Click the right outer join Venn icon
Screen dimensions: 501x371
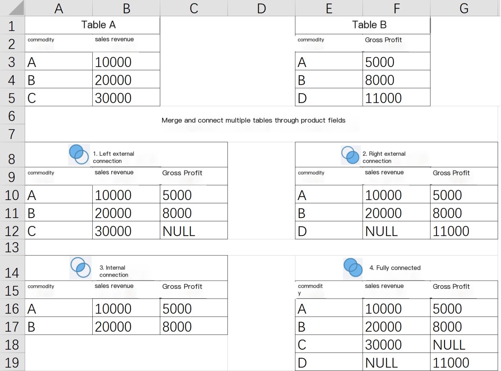350,155
